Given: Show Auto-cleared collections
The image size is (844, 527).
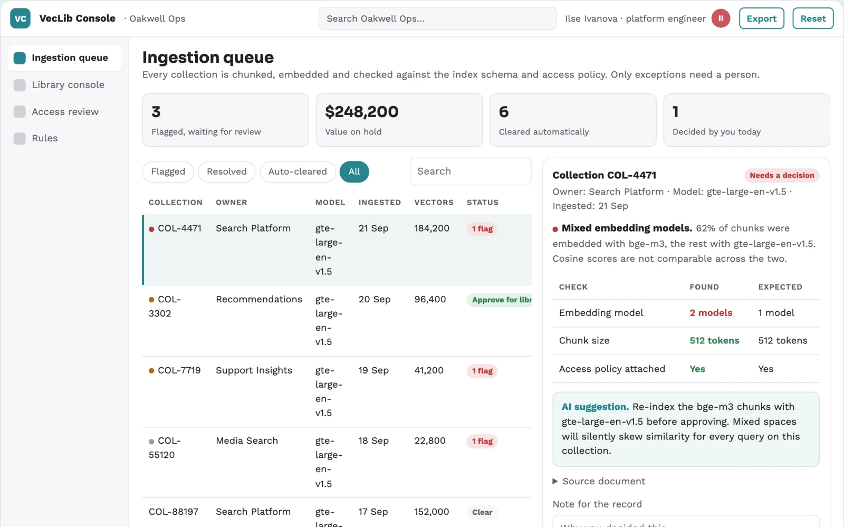Looking at the screenshot, I should coord(298,172).
